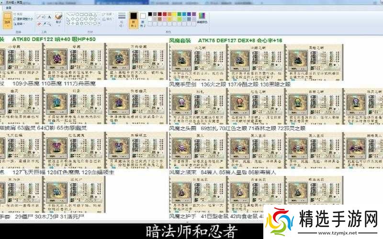Image resolution: width=383 pixels, height=239 pixels.
Task: Select the Color picker eyedropper tool
Action: (44, 24)
